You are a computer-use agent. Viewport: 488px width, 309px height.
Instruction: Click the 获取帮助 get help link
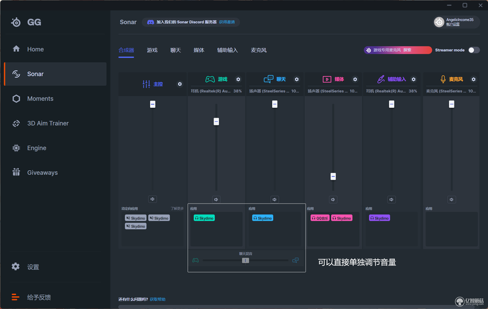pos(157,299)
